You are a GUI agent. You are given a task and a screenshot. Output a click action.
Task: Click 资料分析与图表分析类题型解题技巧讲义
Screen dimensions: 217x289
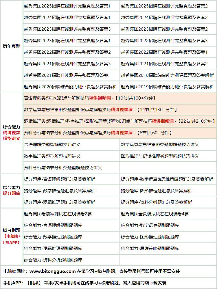tap(63, 167)
